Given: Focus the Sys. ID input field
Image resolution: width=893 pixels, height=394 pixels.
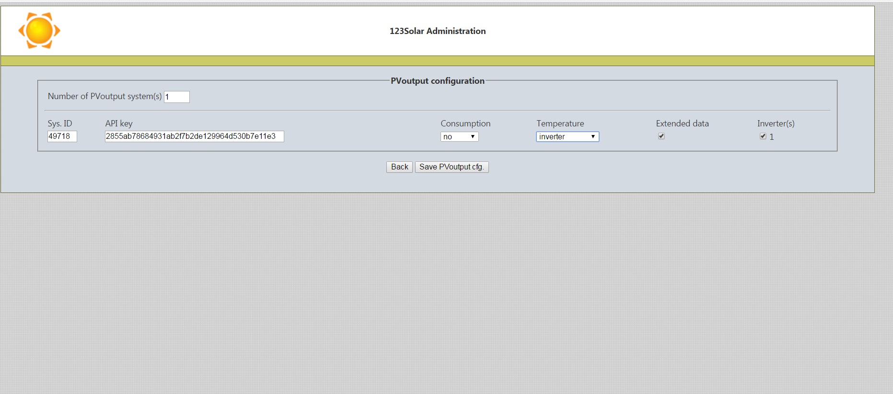Looking at the screenshot, I should 62,136.
